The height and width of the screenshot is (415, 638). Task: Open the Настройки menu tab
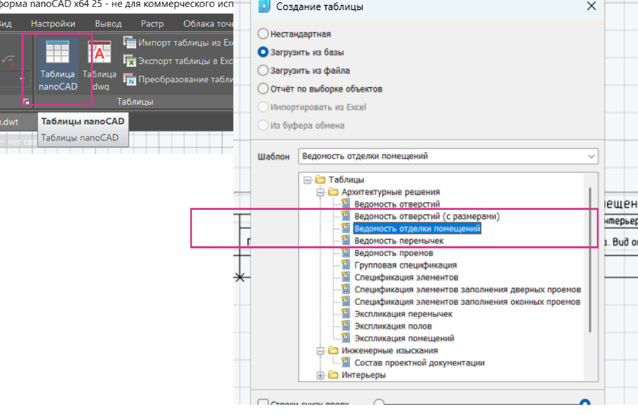click(53, 24)
